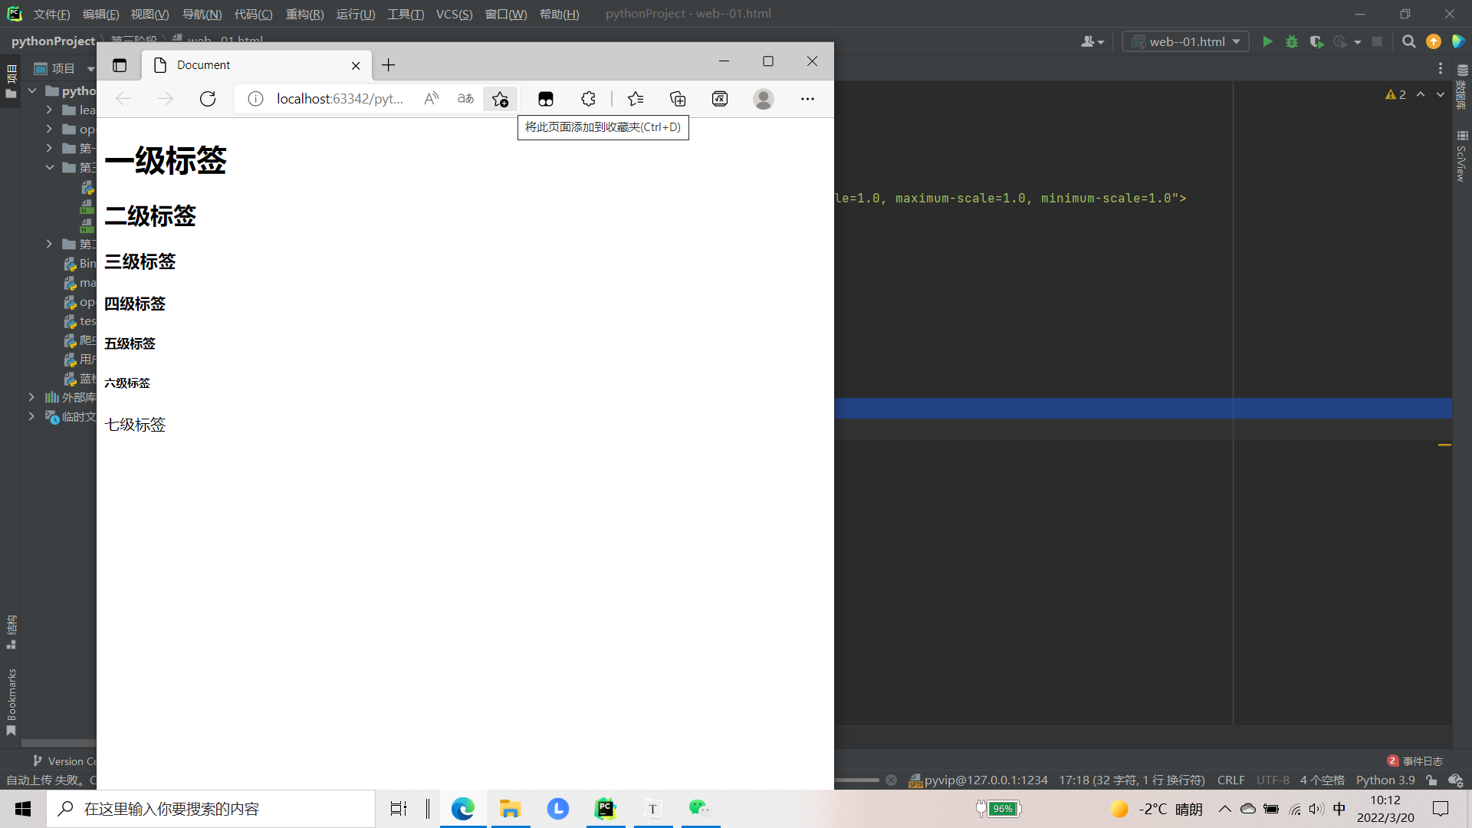Open PyCharm search everywhere magnifier
The height and width of the screenshot is (828, 1472).
pyautogui.click(x=1408, y=41)
